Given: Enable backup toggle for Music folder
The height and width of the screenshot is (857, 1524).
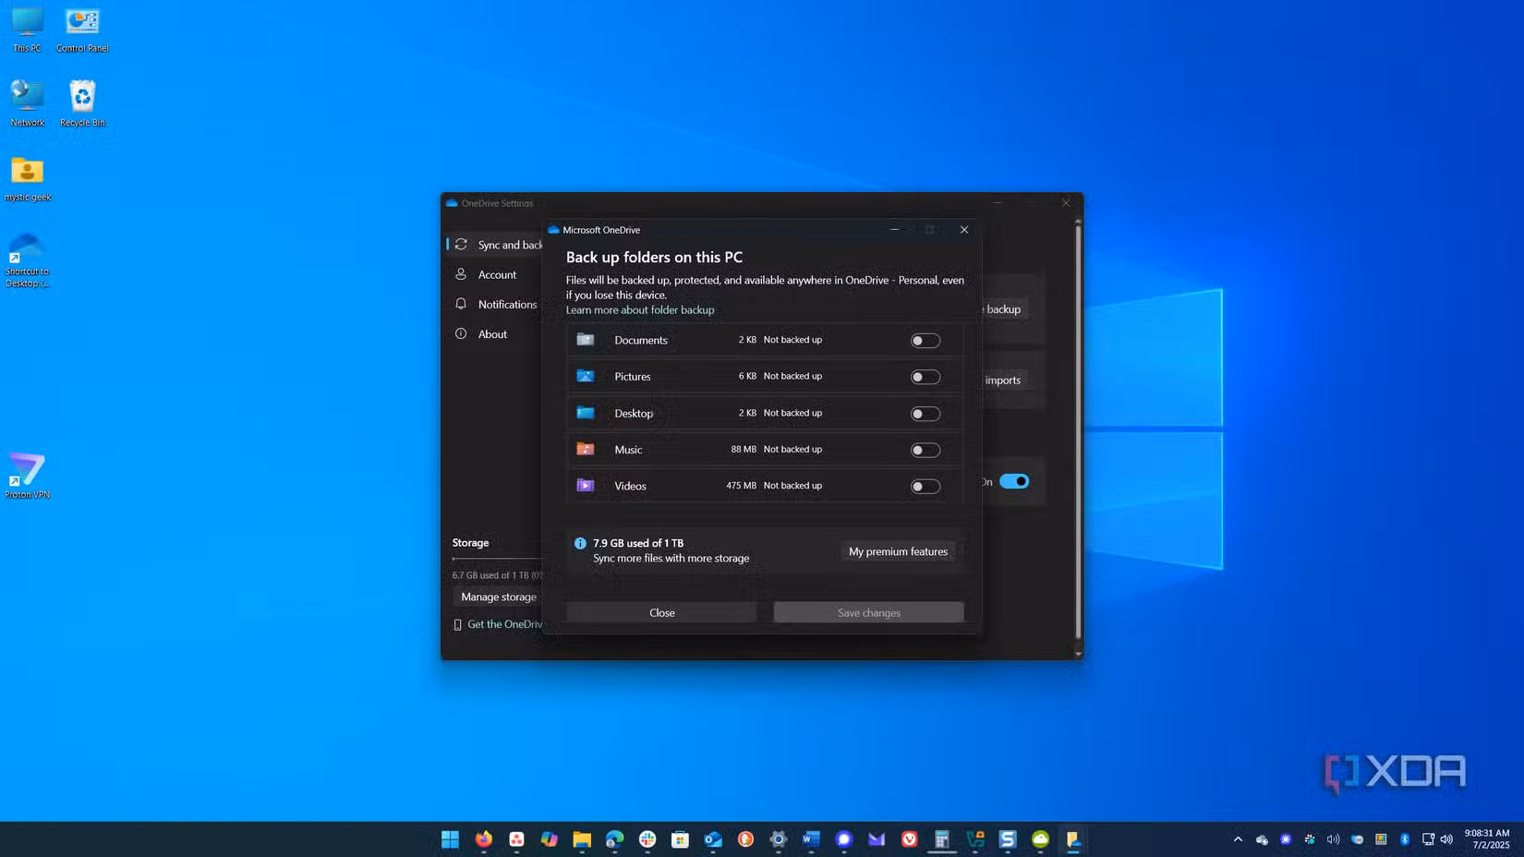Looking at the screenshot, I should [925, 450].
